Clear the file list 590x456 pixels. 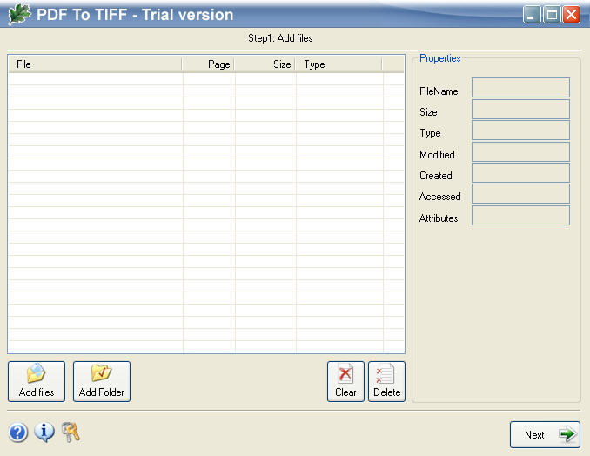pyautogui.click(x=345, y=381)
